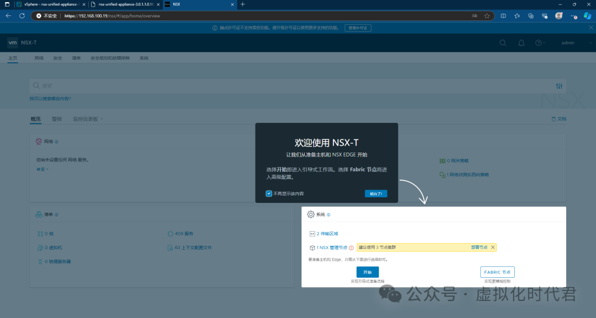
Task: Click the 部署节点 link in yellow banner
Action: [x=479, y=247]
